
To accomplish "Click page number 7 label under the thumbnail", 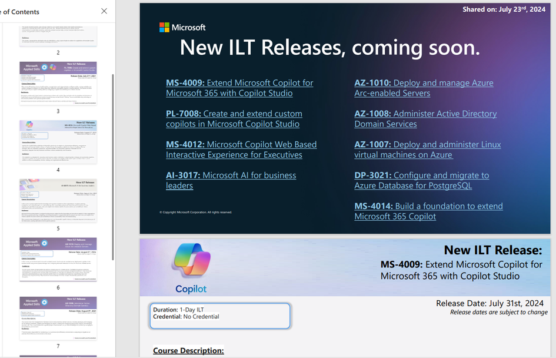I will tap(58, 346).
